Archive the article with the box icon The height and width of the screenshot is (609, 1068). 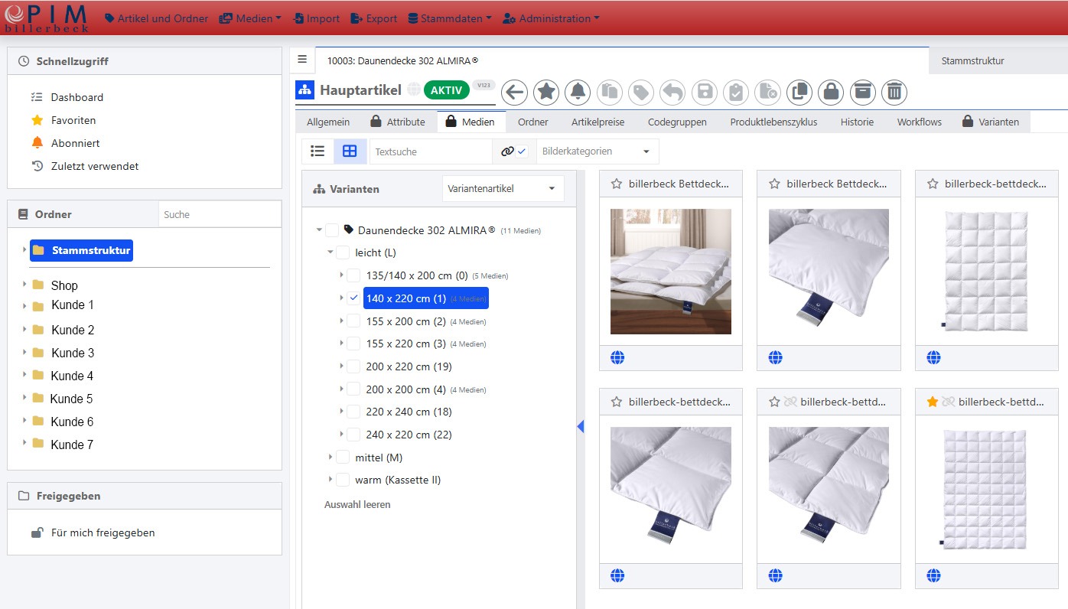[x=862, y=93]
